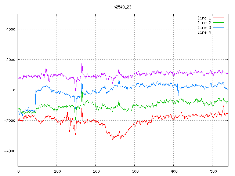The height and width of the screenshot is (176, 235).
Task: Click the -4000 y-axis tick label
Action: [9, 151]
